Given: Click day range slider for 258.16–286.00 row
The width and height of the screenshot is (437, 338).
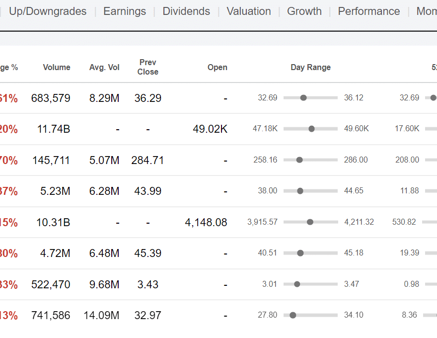Looking at the screenshot, I should tap(310, 160).
